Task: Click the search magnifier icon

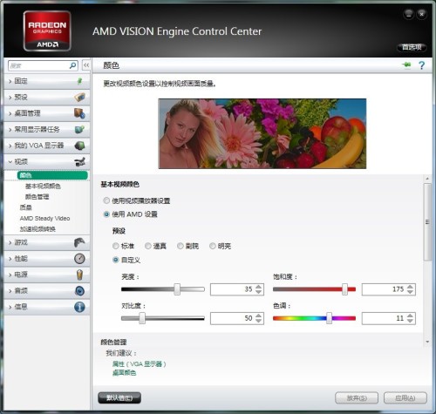Action: (73, 65)
